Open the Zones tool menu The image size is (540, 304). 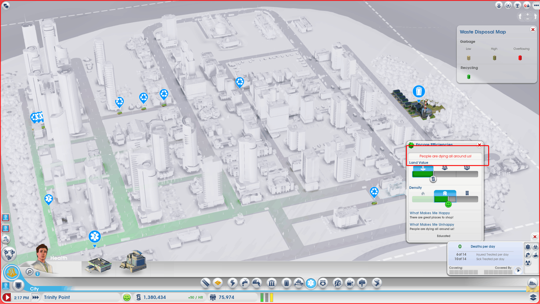[x=218, y=283]
